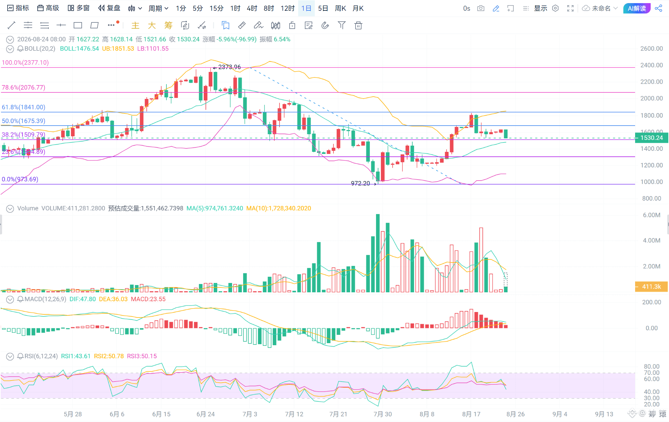Switch to the 1日 daily timeframe
Screen dimensions: 669x422
coord(306,8)
